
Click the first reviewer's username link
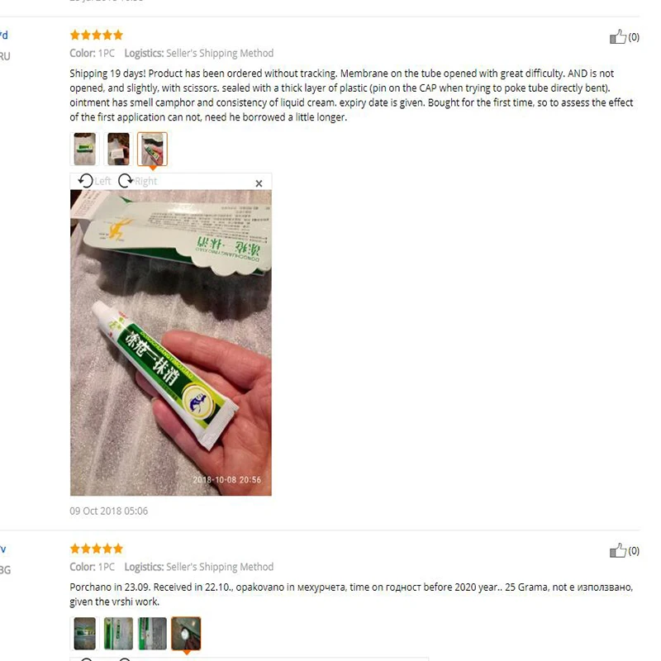tap(4, 35)
